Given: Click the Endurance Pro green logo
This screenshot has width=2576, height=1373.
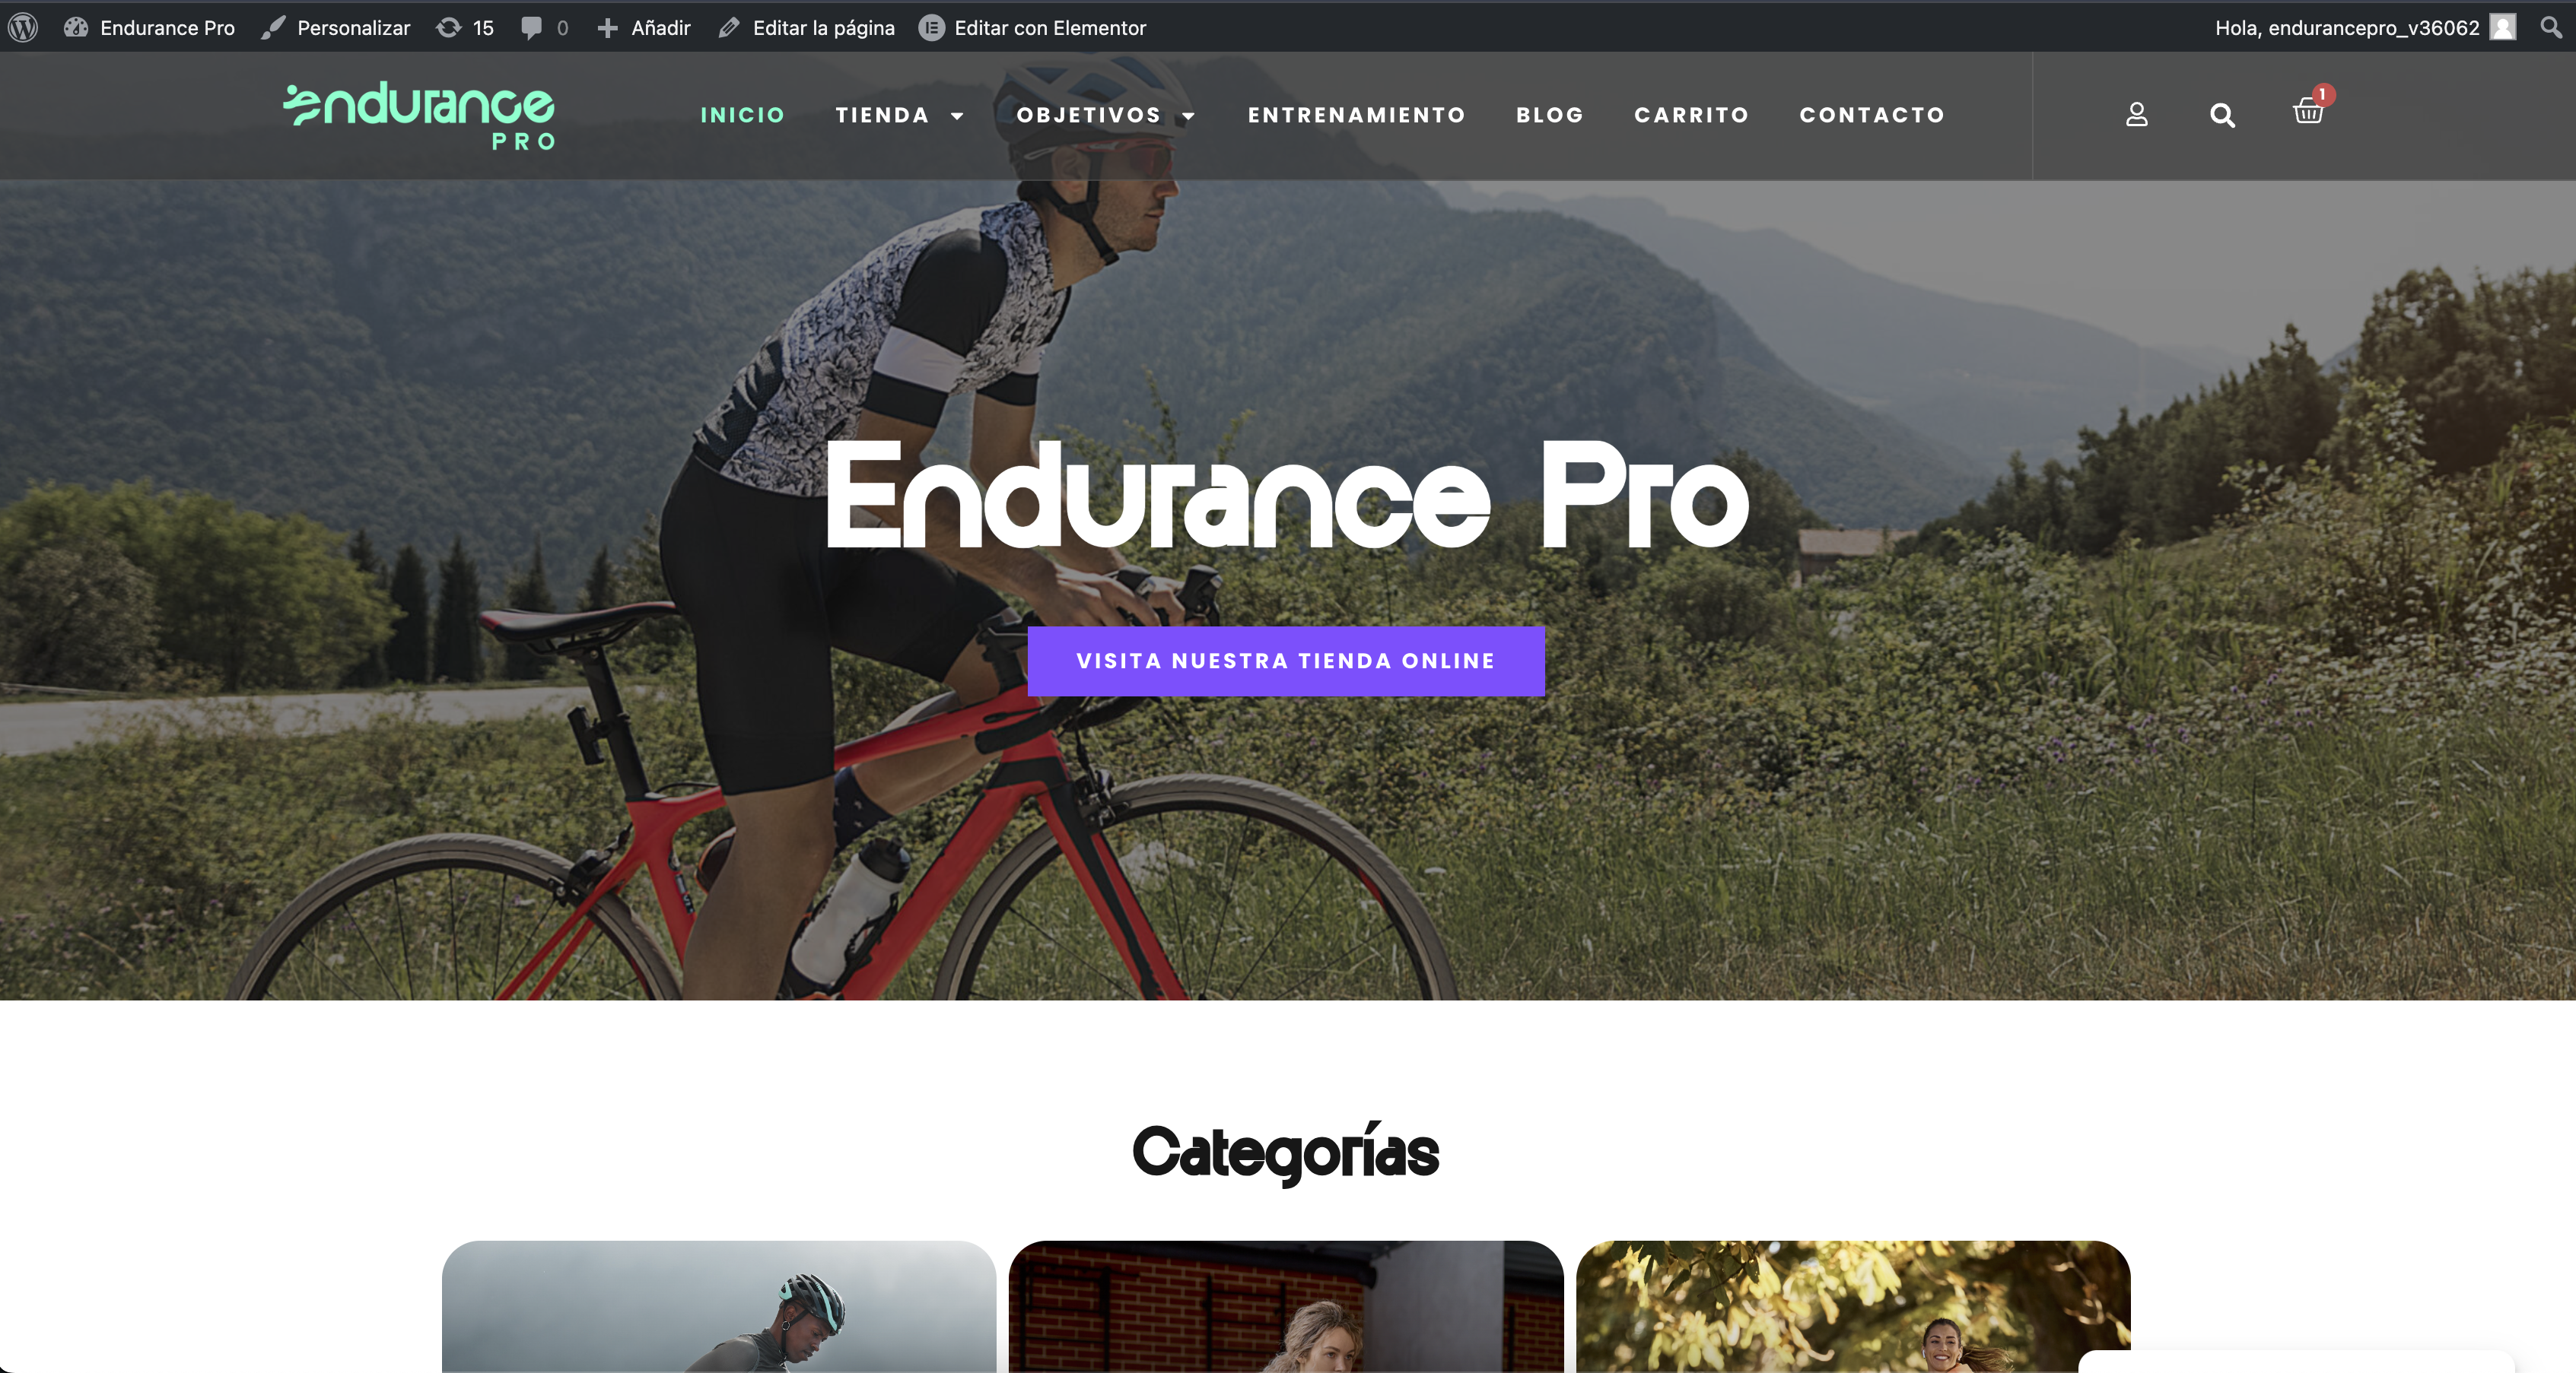Looking at the screenshot, I should [x=419, y=116].
